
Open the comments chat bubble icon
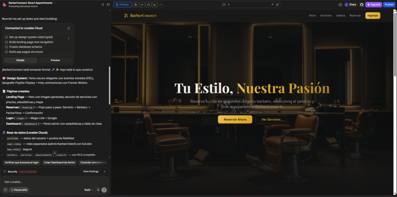pos(340,5)
